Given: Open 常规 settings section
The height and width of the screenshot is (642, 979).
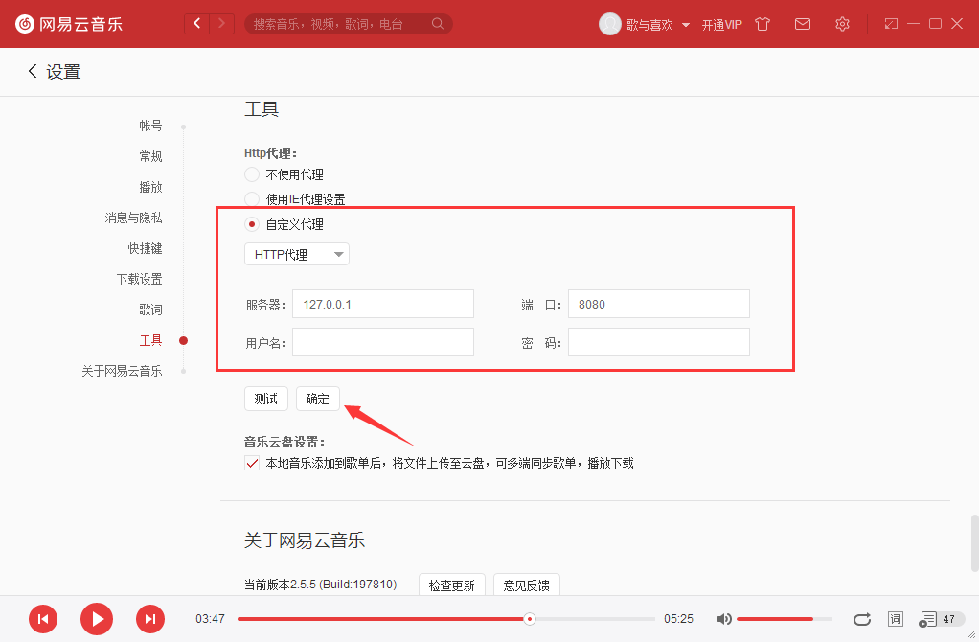Looking at the screenshot, I should 150,156.
